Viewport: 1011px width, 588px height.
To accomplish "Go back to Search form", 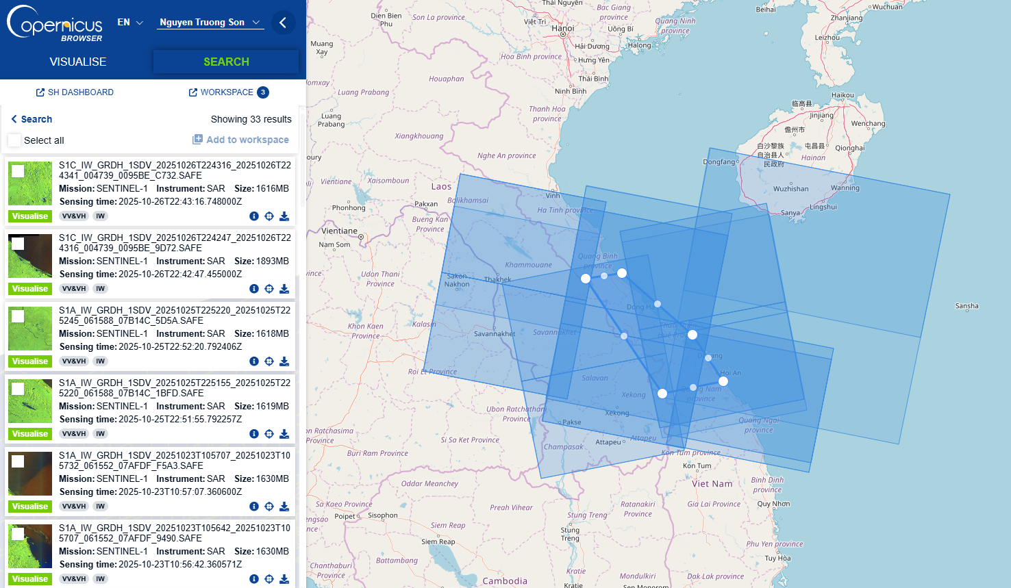I will (x=32, y=119).
